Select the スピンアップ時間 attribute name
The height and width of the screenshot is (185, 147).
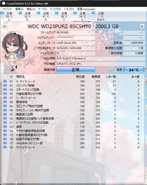tap(25, 85)
